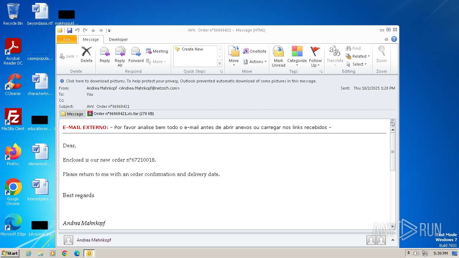This screenshot has height=258, width=459.
Task: Customize Quick Access Toolbar dropdown
Action: tap(109, 31)
